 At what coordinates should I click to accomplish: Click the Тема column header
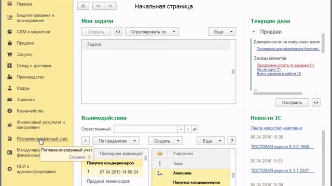click(x=199, y=163)
